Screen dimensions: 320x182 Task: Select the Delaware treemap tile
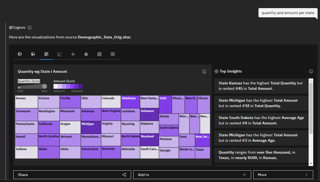coord(149,115)
